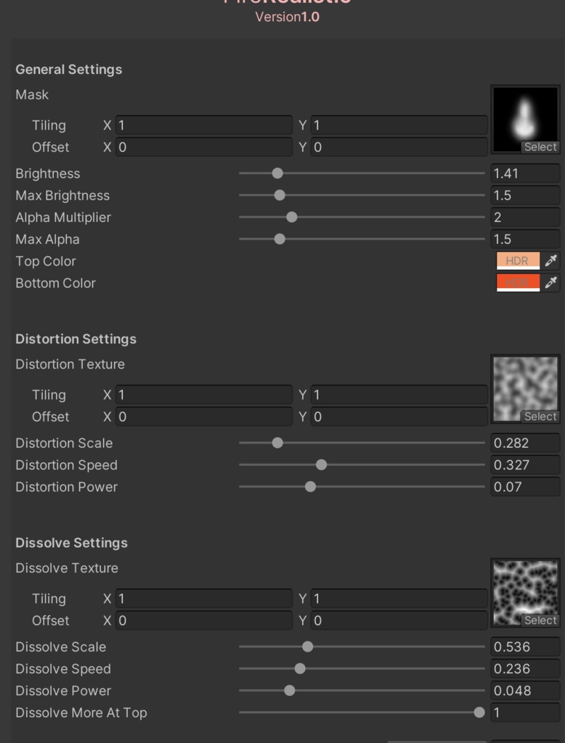Click the Brightness slider handle

pos(278,173)
